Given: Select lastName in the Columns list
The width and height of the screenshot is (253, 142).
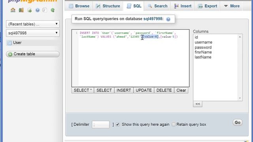Looking at the screenshot, I should tap(203, 57).
